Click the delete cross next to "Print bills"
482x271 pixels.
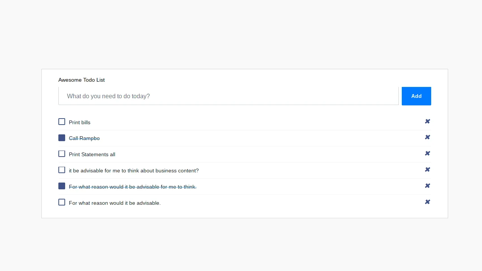pyautogui.click(x=427, y=121)
